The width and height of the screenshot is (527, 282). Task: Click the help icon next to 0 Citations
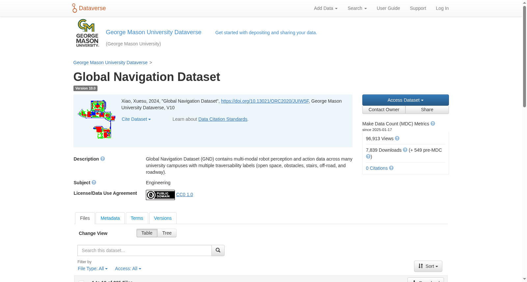point(391,168)
